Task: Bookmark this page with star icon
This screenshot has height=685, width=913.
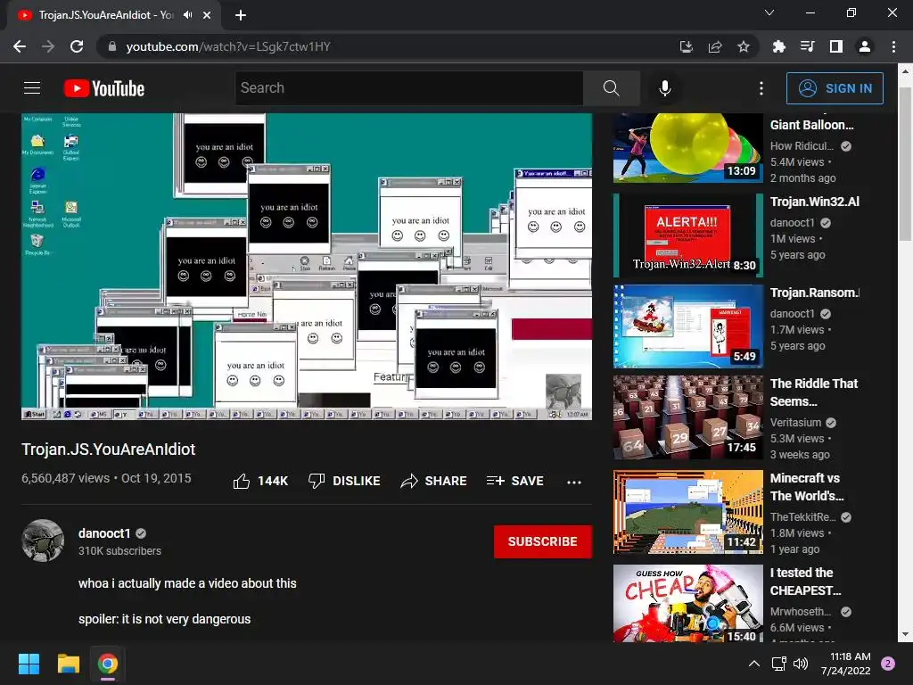Action: point(744,46)
